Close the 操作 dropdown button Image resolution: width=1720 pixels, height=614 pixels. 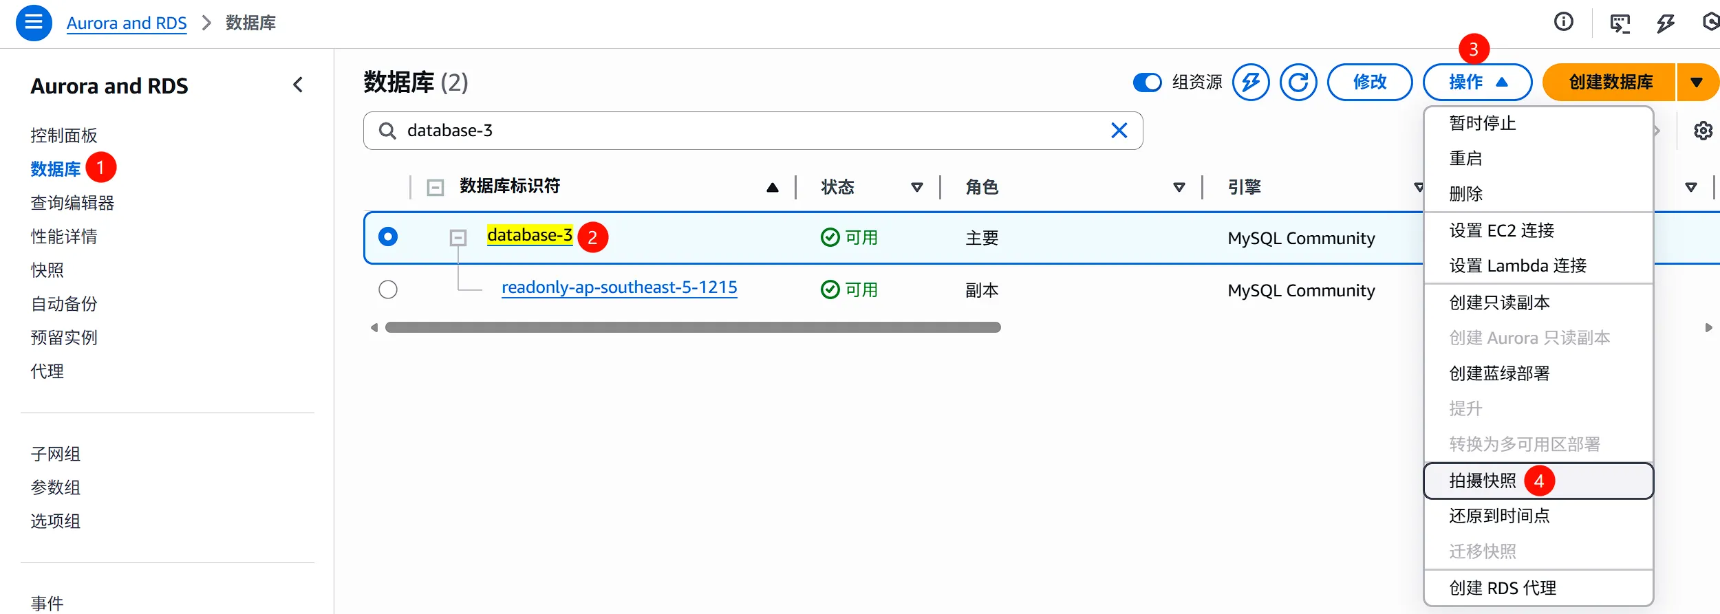1476,83
